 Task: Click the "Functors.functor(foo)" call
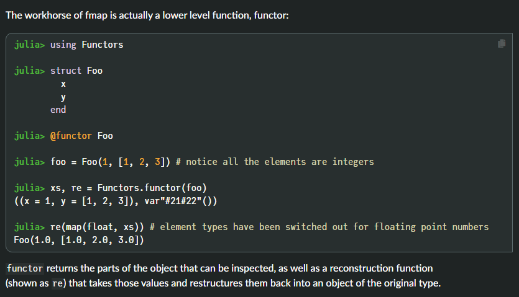tap(152, 187)
